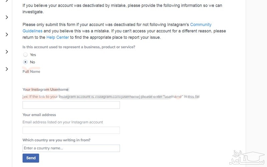The image size is (267, 167).
Task: Expand the third sidebar chevron arrow
Action: 7,34
